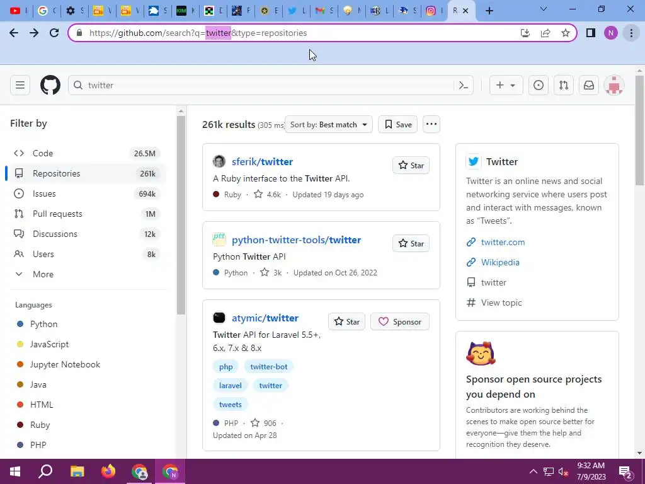Open Chrome profile N avatar
The image size is (645, 484).
click(611, 33)
